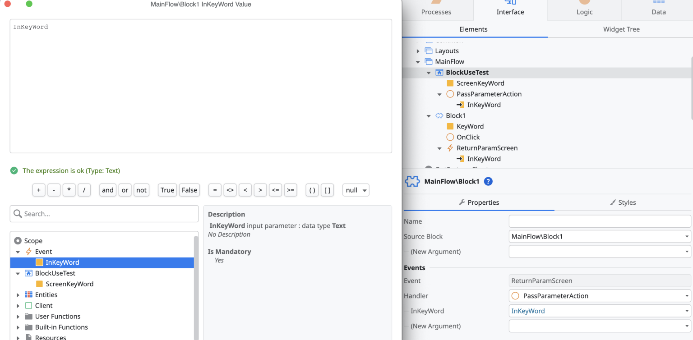Insert True using the True button
Image resolution: width=693 pixels, height=340 pixels.
click(x=167, y=190)
